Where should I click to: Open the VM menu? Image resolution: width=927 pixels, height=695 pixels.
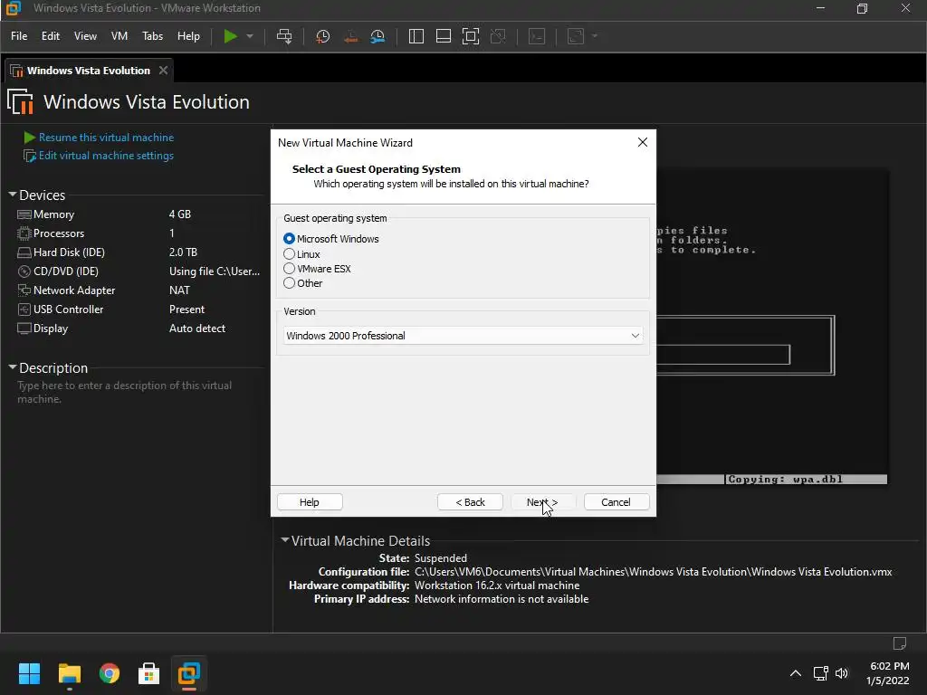119,36
